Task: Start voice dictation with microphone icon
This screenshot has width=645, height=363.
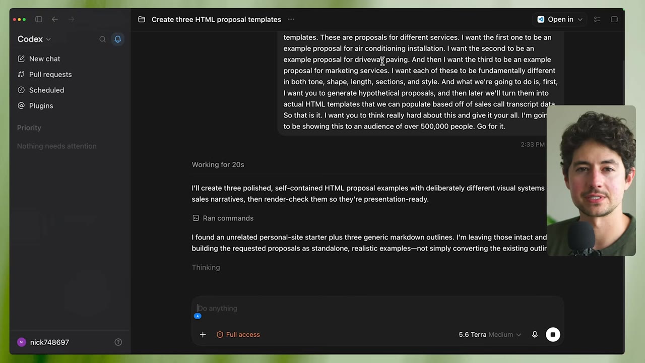Action: coord(535,334)
